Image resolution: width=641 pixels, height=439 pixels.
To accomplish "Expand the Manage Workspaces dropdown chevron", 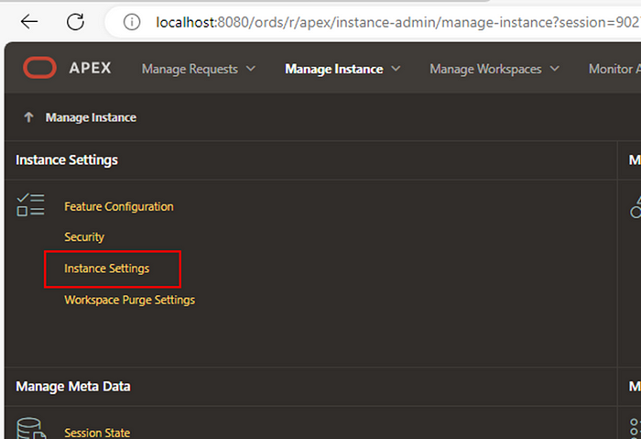I will pyautogui.click(x=554, y=69).
